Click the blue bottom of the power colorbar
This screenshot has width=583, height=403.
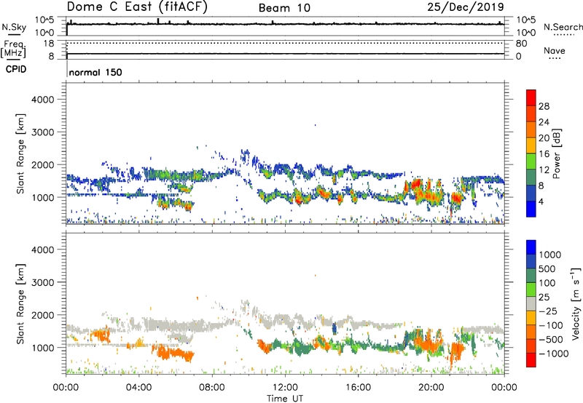[x=531, y=210]
